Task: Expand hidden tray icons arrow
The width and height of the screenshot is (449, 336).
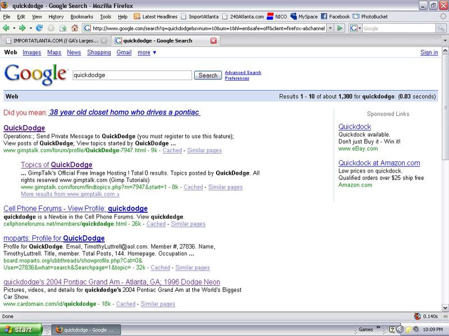Action: click(x=400, y=329)
